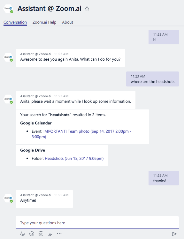Focus the 'Type your questions here' box
This screenshot has height=239, width=184.
[97, 223]
